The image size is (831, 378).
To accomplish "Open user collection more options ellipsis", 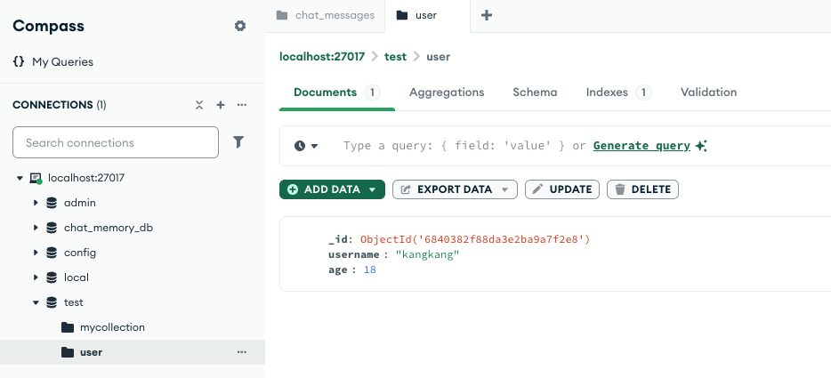I will coord(242,352).
